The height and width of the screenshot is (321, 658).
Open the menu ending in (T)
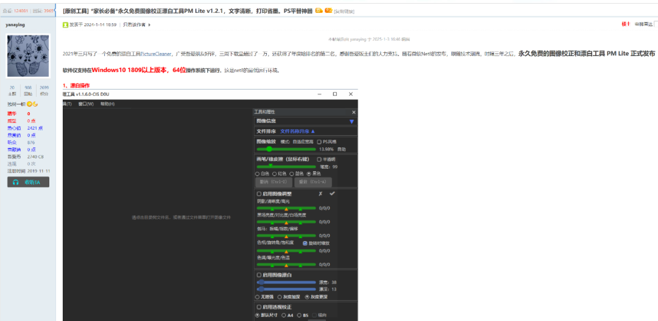[x=68, y=104]
